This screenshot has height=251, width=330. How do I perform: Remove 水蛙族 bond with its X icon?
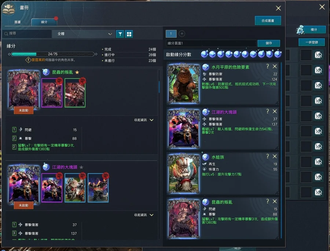[x=275, y=156]
